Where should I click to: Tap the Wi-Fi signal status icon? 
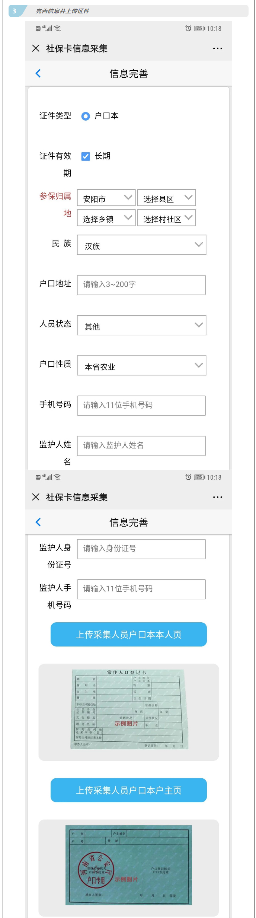57,29
